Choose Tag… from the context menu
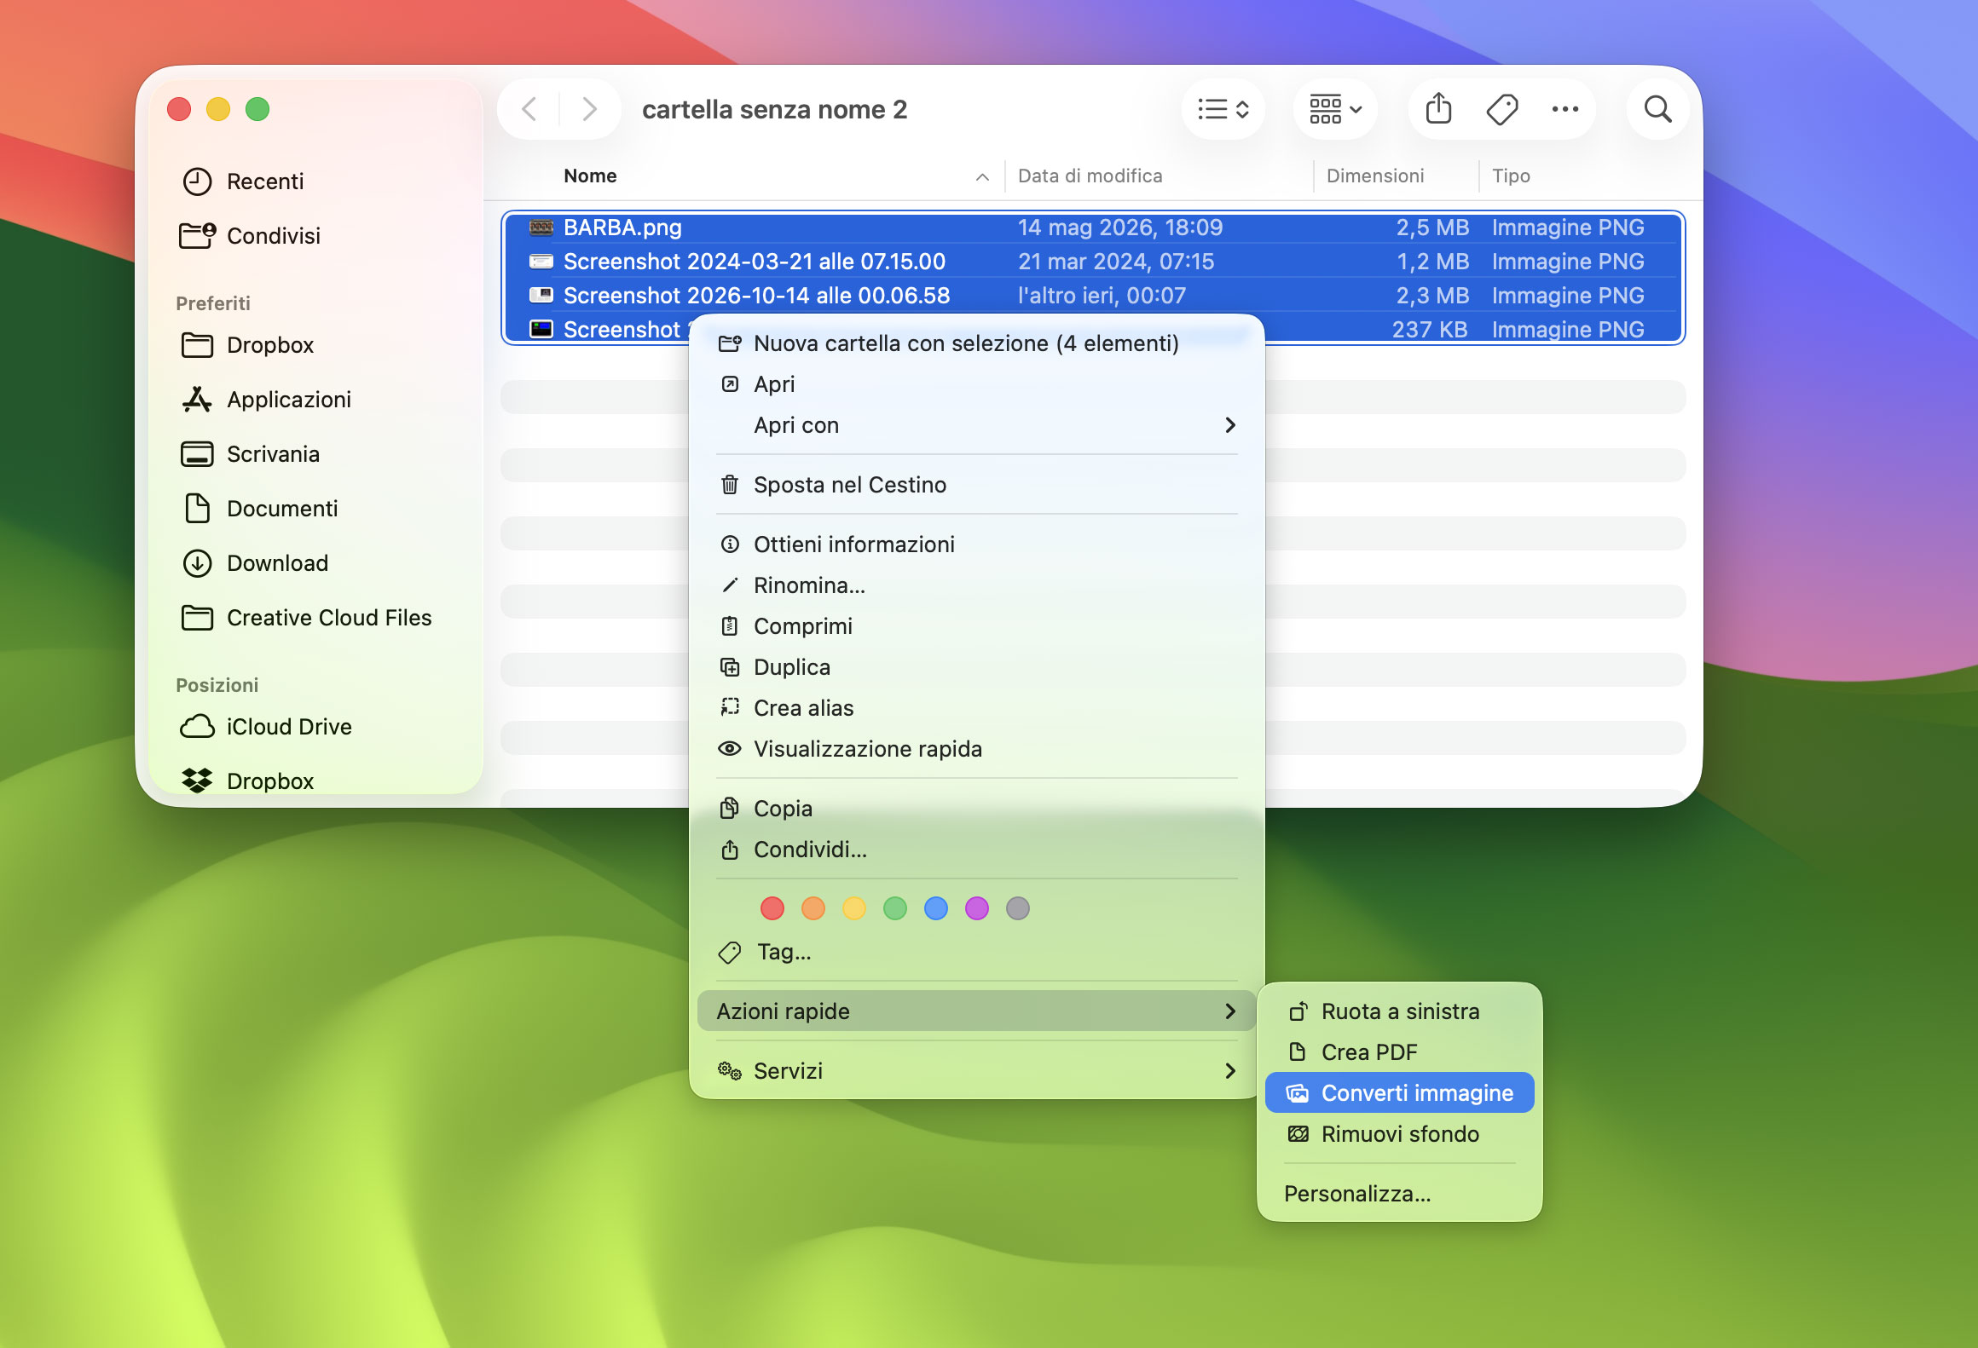 click(975, 952)
